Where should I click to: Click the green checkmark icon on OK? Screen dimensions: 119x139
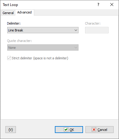point(66,130)
